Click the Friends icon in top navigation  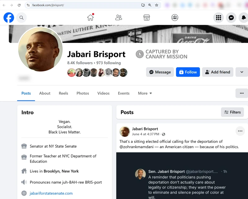tap(119, 18)
